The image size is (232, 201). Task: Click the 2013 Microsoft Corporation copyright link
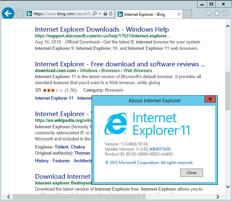pyautogui.click(x=149, y=162)
